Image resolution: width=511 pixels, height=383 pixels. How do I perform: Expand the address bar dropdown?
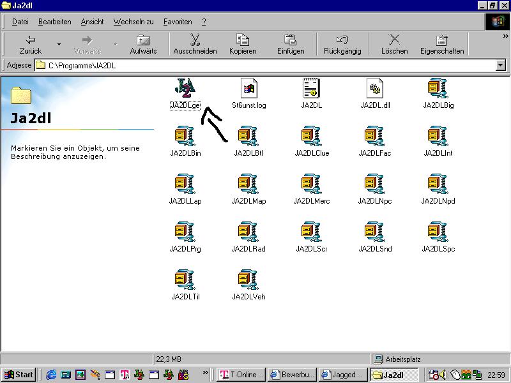point(501,66)
